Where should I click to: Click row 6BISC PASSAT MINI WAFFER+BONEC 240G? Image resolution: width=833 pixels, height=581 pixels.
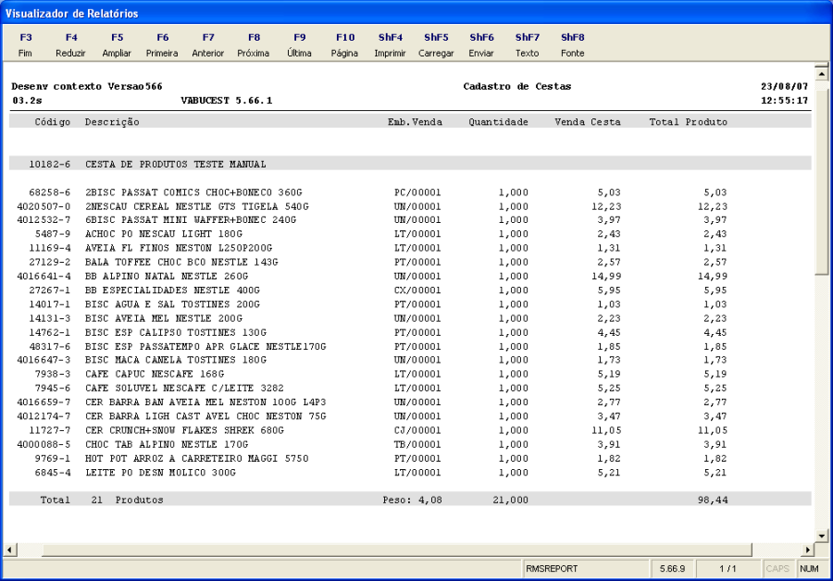coord(372,220)
